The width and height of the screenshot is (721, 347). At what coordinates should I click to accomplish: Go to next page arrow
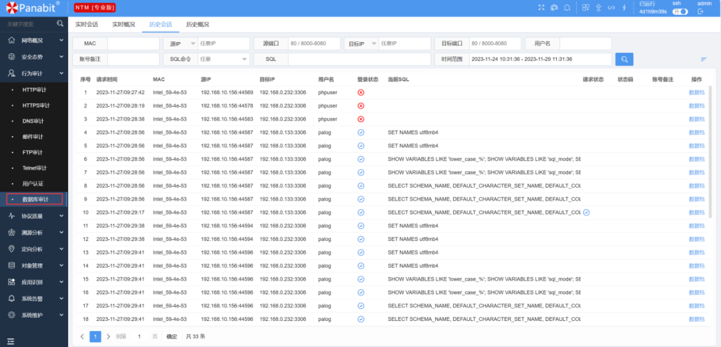click(108, 336)
